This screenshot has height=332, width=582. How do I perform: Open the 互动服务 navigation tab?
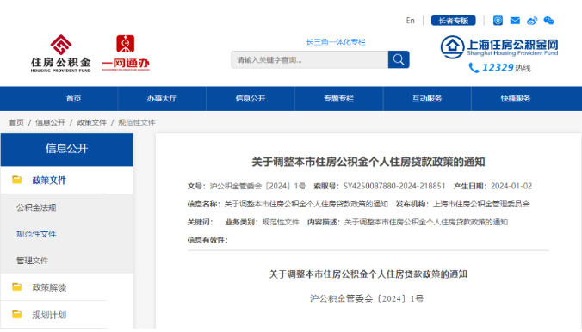tap(427, 99)
